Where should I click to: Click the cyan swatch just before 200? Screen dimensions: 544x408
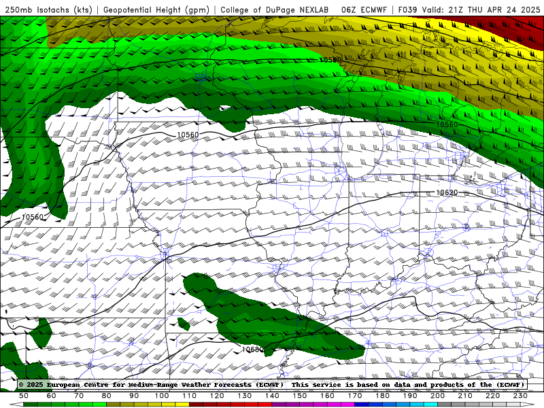[430, 405]
